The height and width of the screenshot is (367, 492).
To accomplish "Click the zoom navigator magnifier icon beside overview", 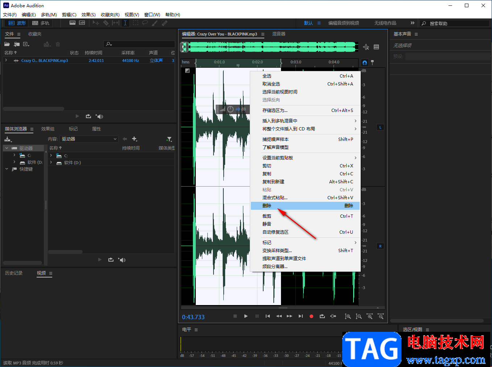I will point(366,47).
